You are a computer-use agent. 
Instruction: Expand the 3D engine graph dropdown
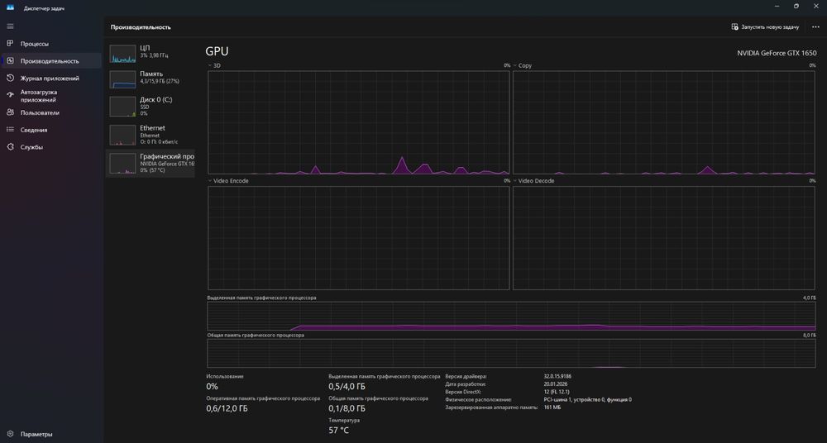point(209,65)
